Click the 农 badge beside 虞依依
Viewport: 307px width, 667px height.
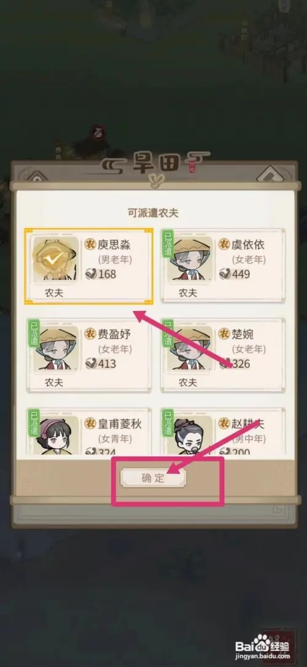pyautogui.click(x=224, y=243)
